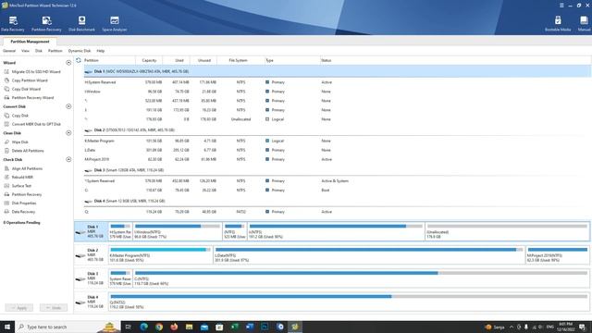Viewport: 592px width, 333px height.
Task: Open Excel from the taskbar
Action: point(234,327)
